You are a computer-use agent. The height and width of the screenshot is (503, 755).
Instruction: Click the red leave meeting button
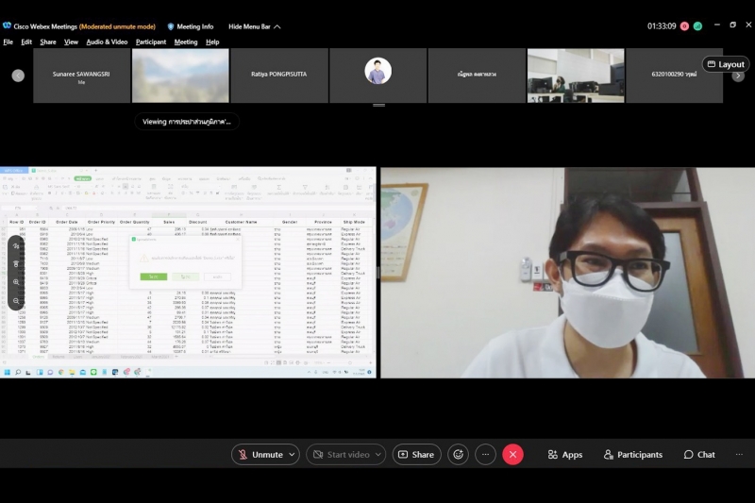pos(512,455)
